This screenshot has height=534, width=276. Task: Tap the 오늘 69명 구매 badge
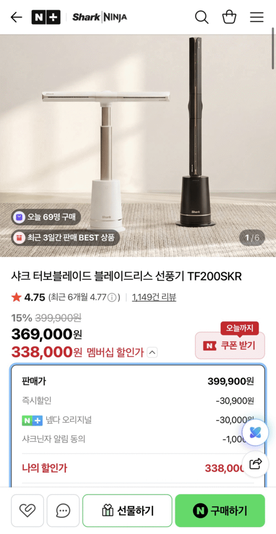(x=46, y=217)
